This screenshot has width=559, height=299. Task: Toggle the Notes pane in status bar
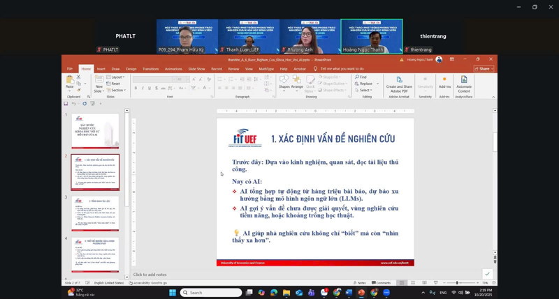coord(361,282)
